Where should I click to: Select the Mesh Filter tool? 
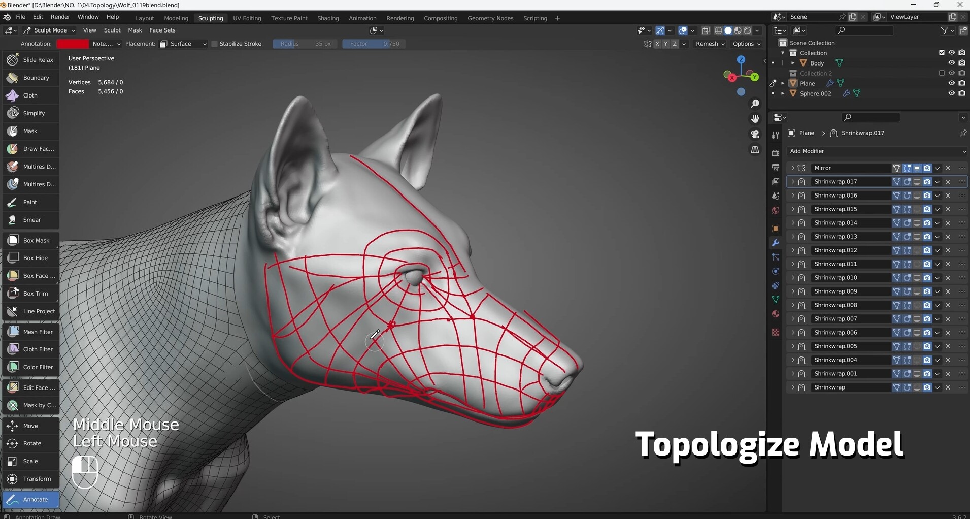pos(31,331)
